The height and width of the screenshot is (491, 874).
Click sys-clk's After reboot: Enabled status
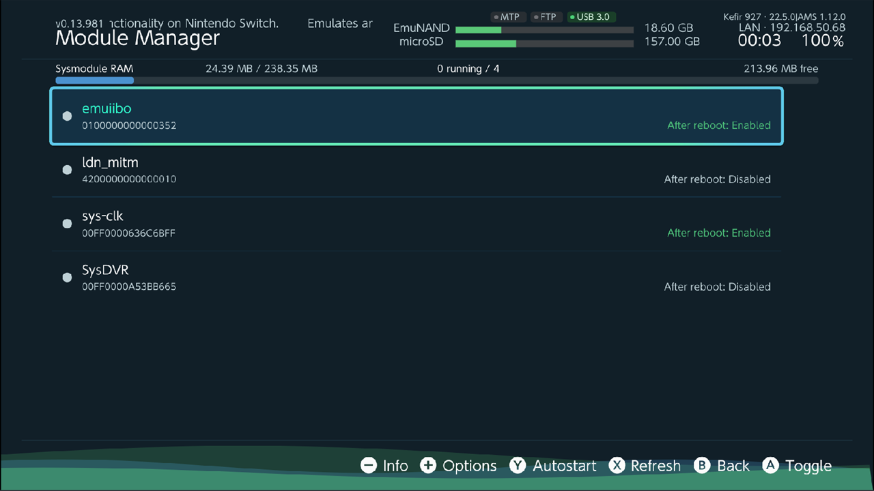pyautogui.click(x=719, y=233)
